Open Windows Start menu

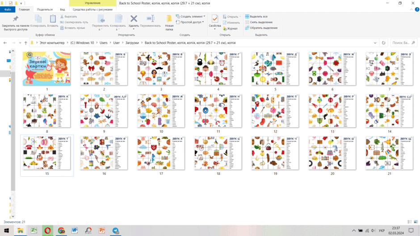[x=6, y=230]
